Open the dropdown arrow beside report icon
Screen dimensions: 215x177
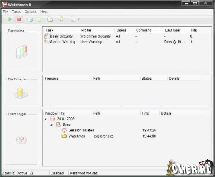tap(79, 20)
